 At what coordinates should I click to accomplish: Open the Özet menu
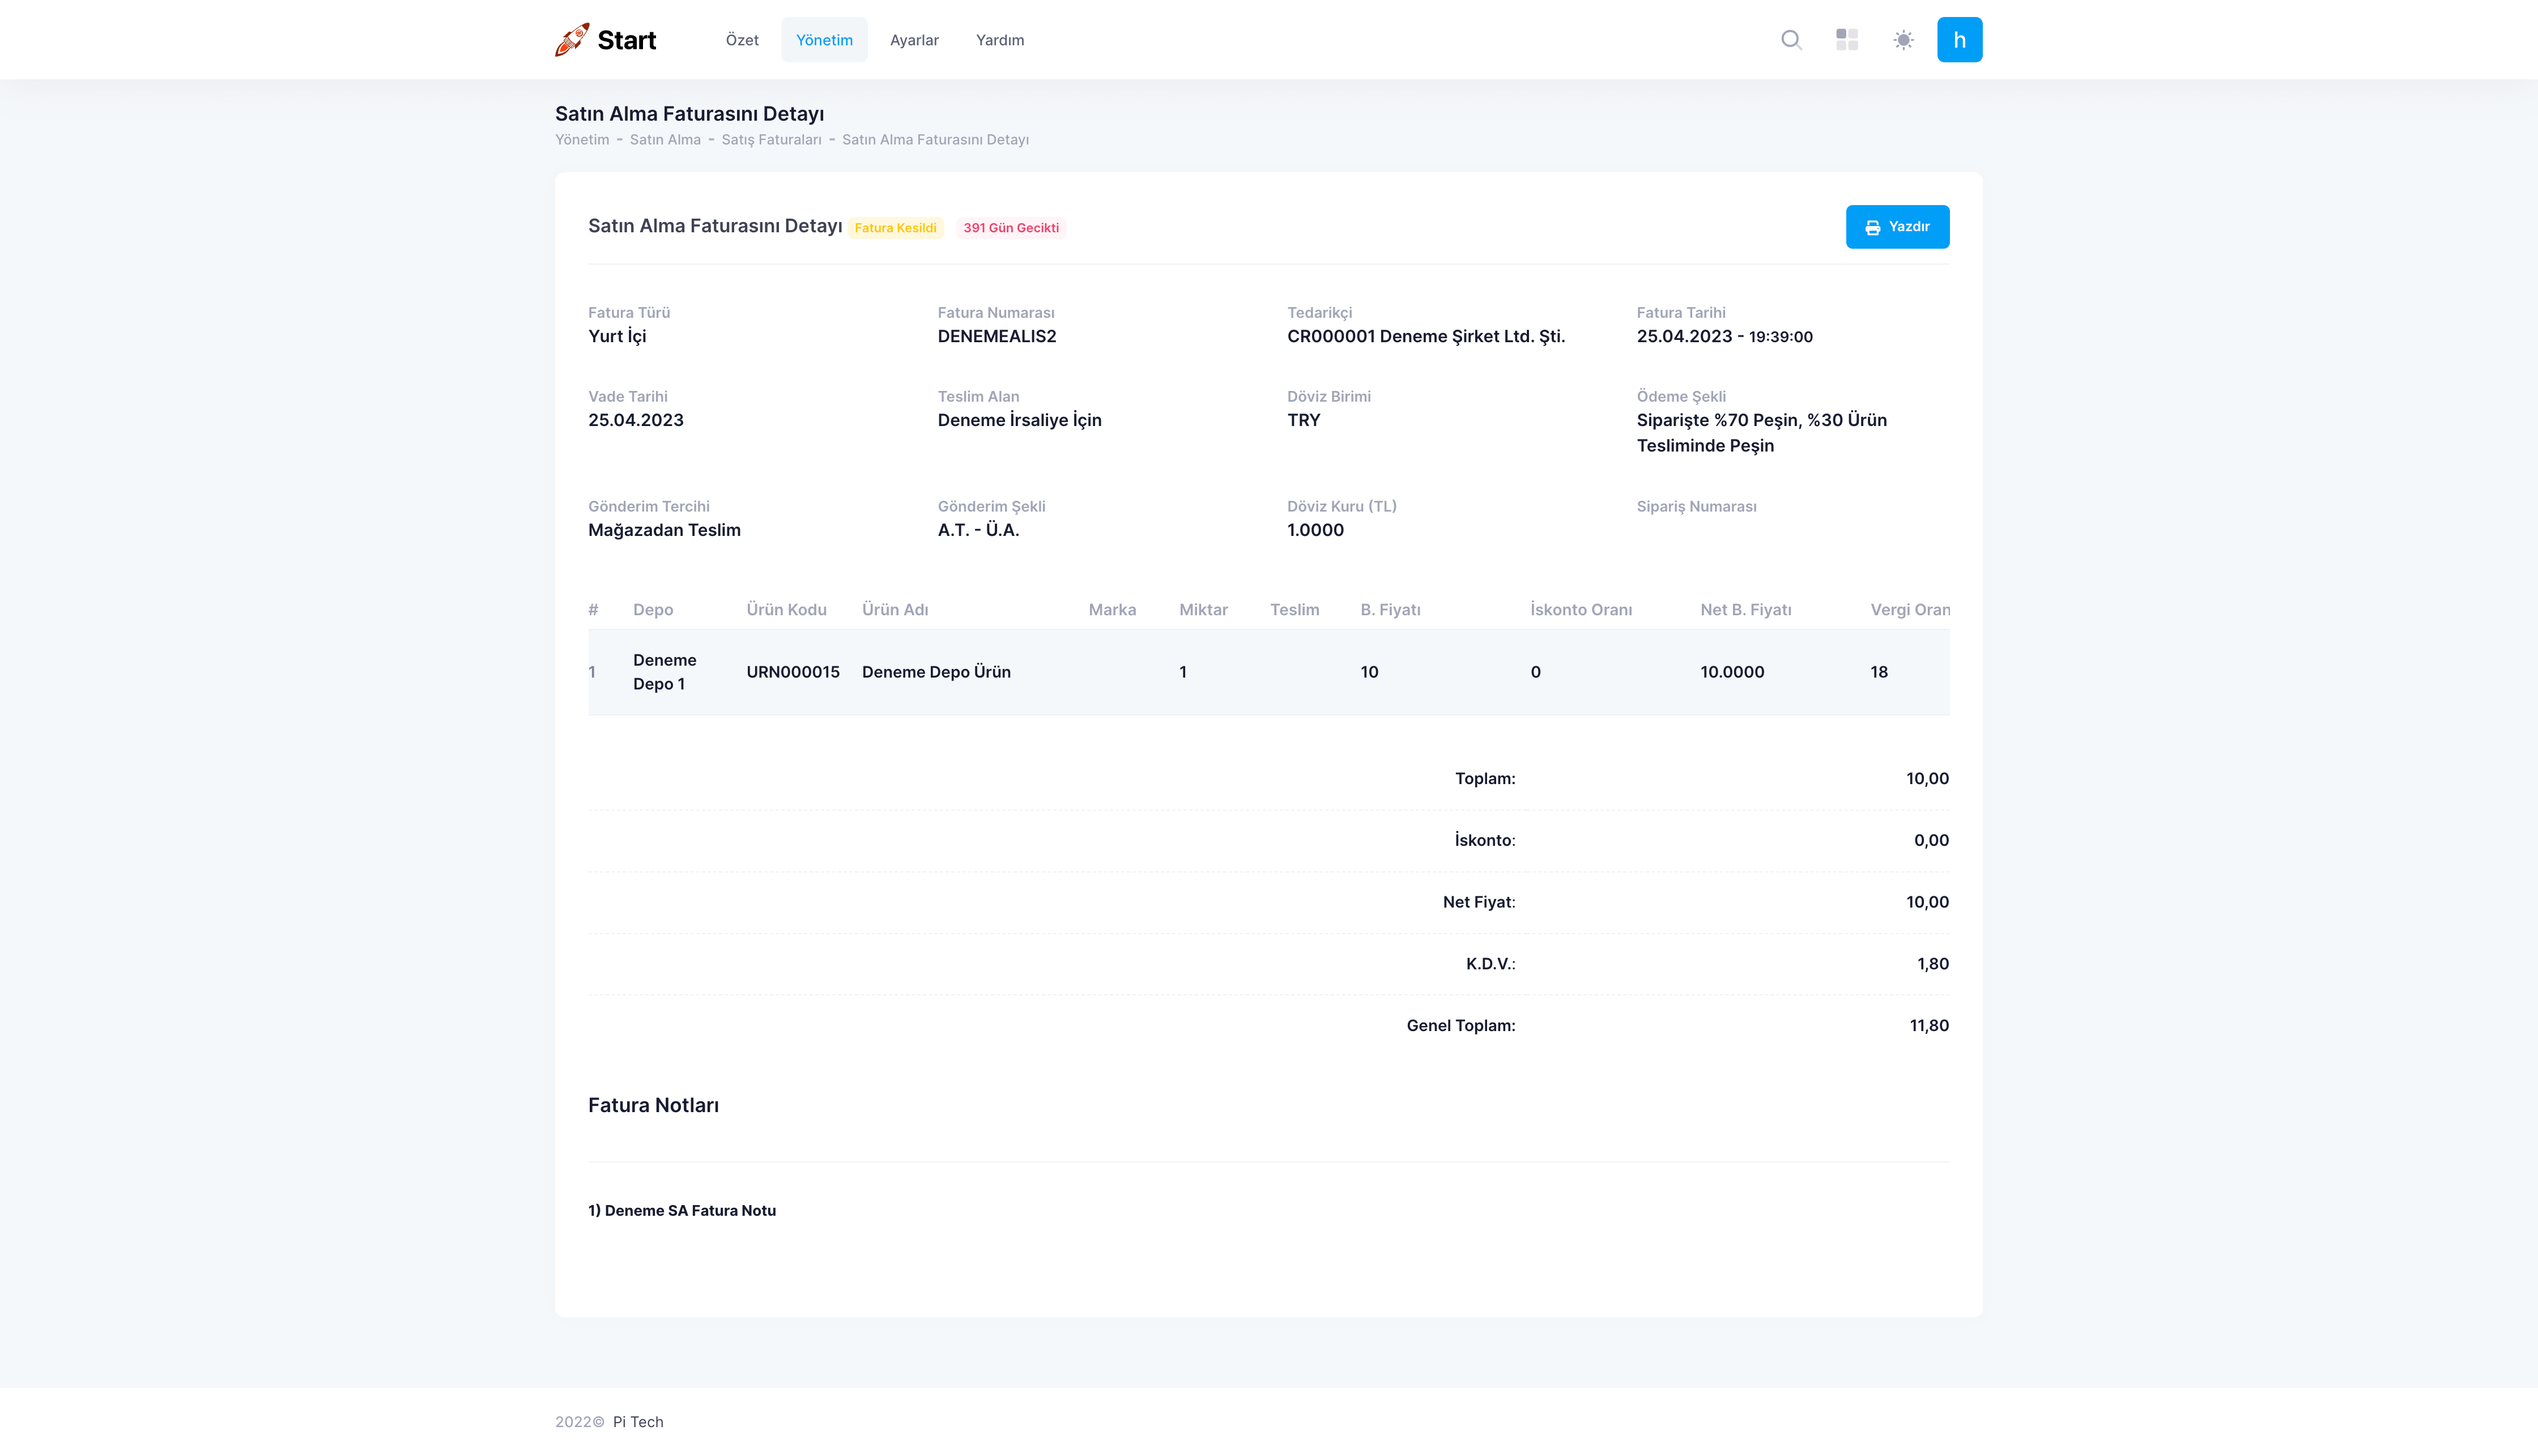[742, 40]
